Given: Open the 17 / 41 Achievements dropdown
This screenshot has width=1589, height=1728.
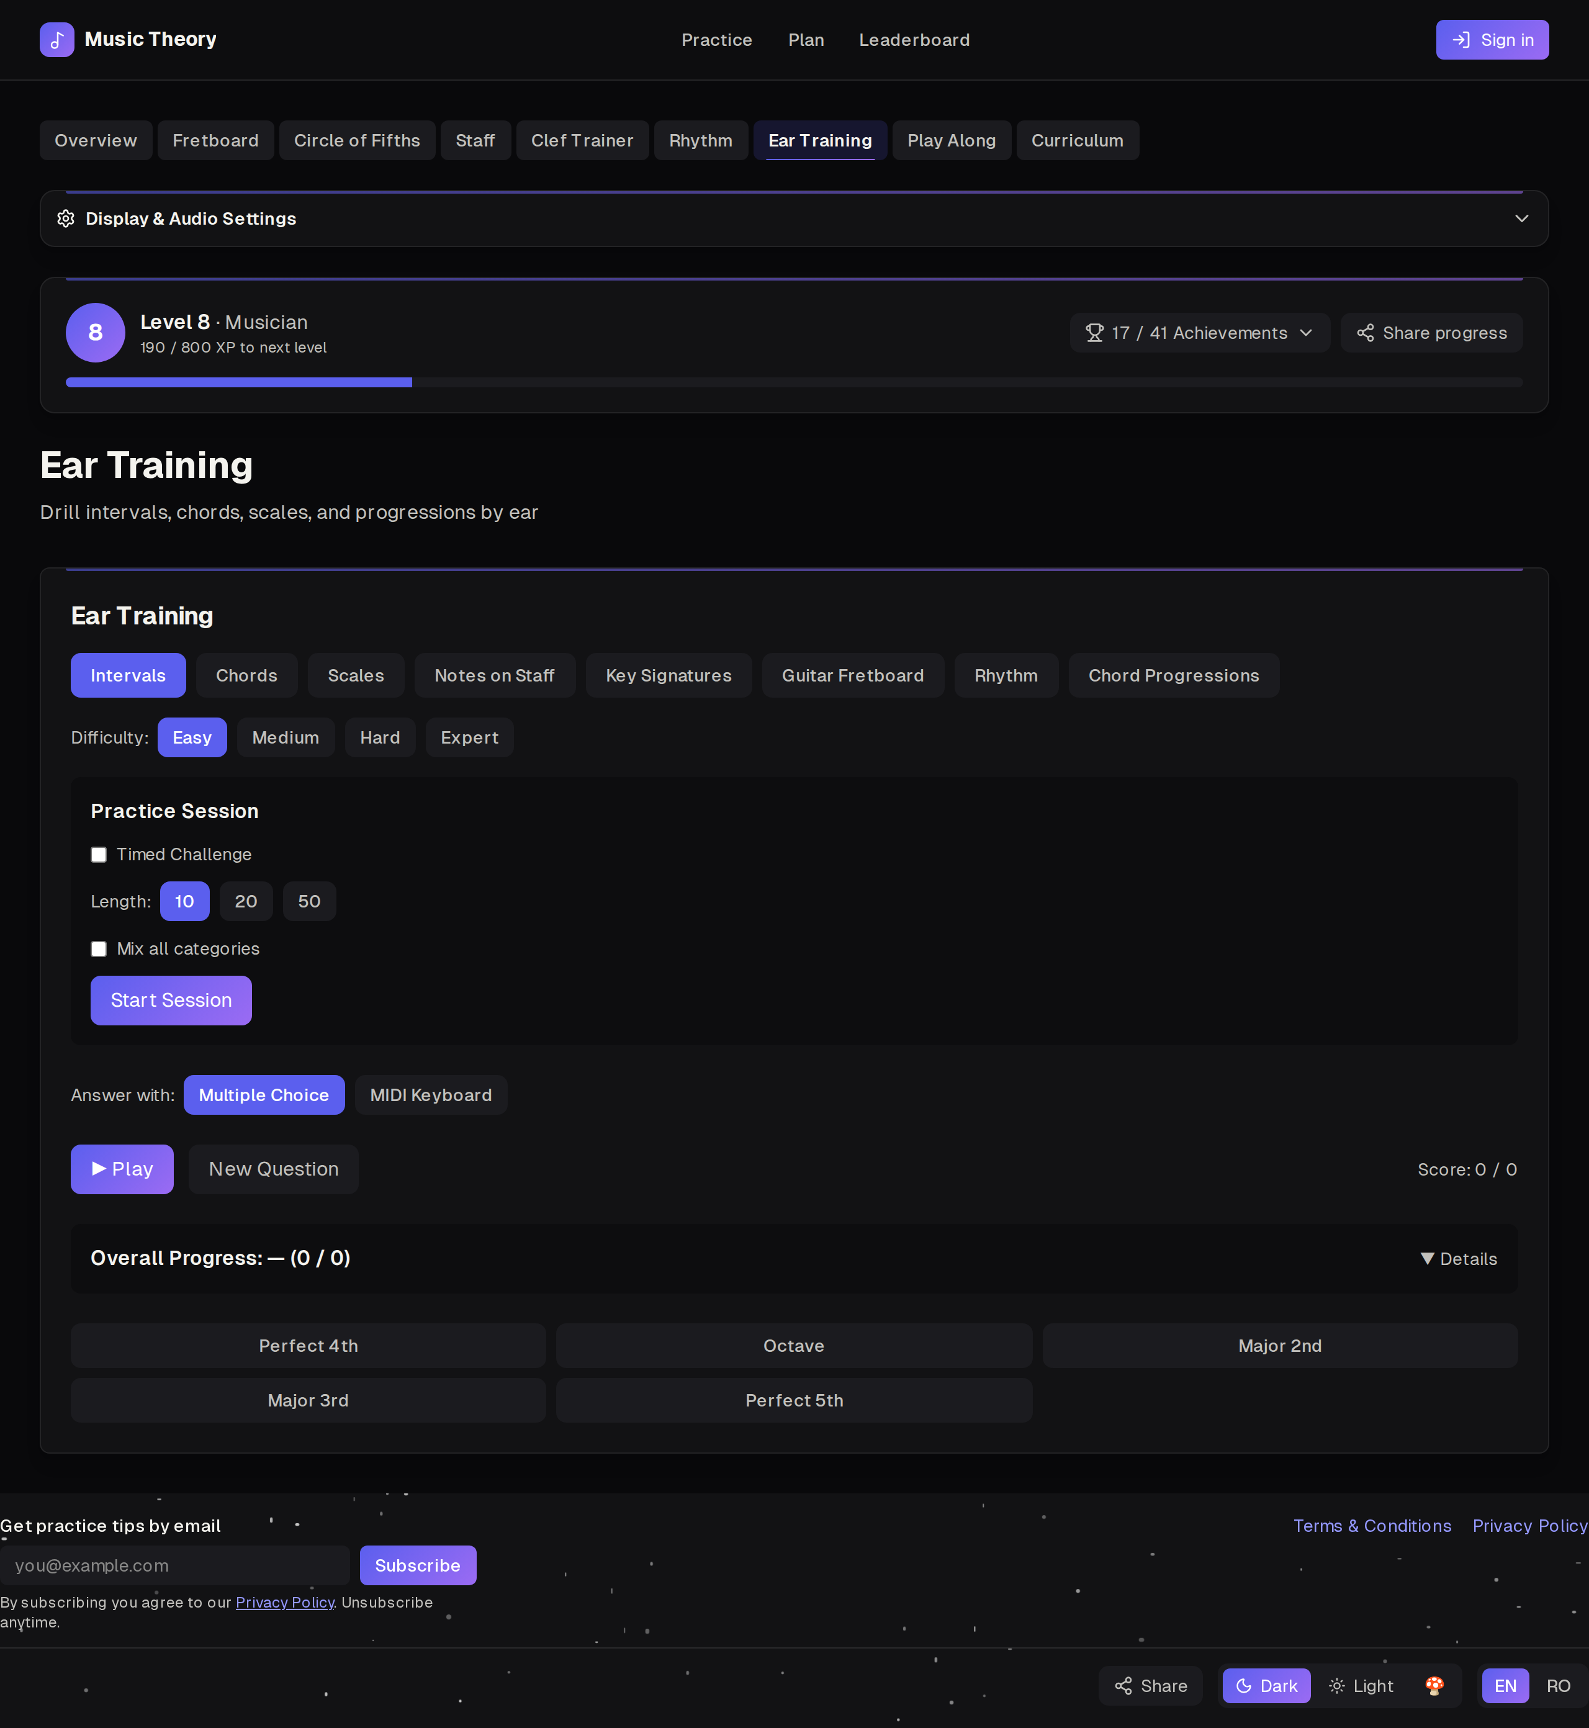Looking at the screenshot, I should point(1199,333).
